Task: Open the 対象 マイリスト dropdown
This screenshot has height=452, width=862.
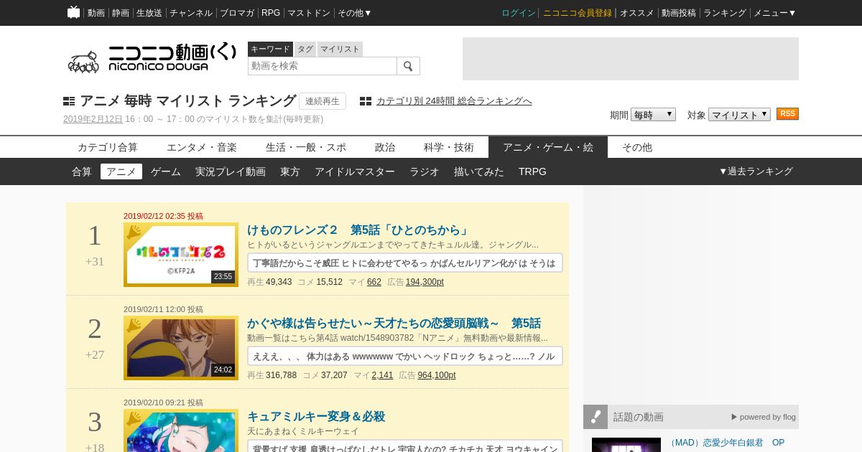Action: [739, 115]
